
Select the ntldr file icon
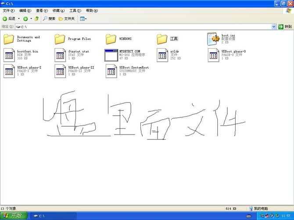pos(162,55)
